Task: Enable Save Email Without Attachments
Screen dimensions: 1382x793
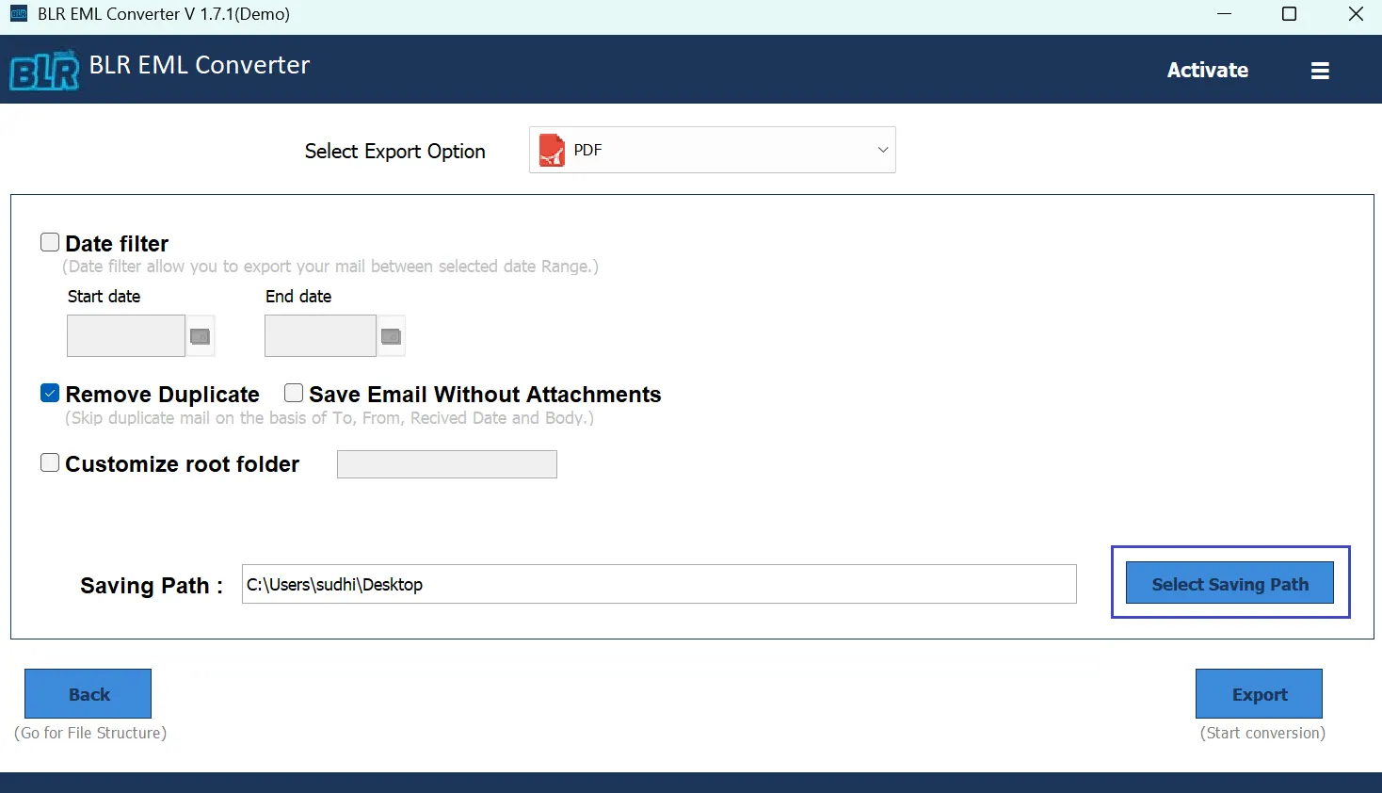Action: point(293,392)
